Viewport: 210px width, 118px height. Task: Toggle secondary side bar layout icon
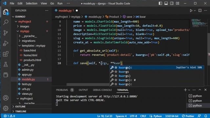tap(172, 3)
